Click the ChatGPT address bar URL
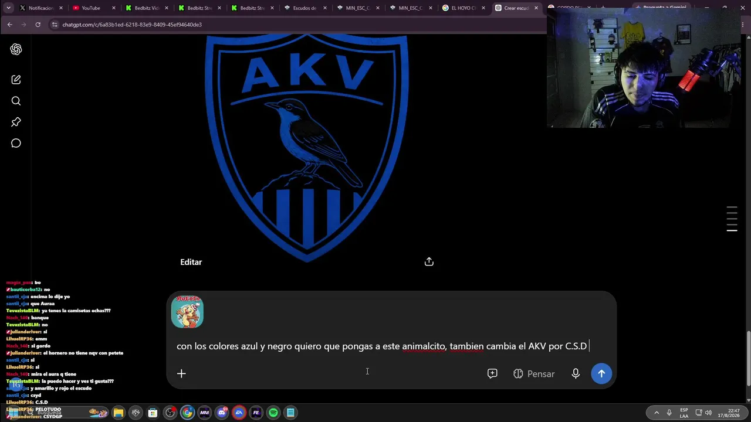This screenshot has width=751, height=422. pyautogui.click(x=132, y=25)
